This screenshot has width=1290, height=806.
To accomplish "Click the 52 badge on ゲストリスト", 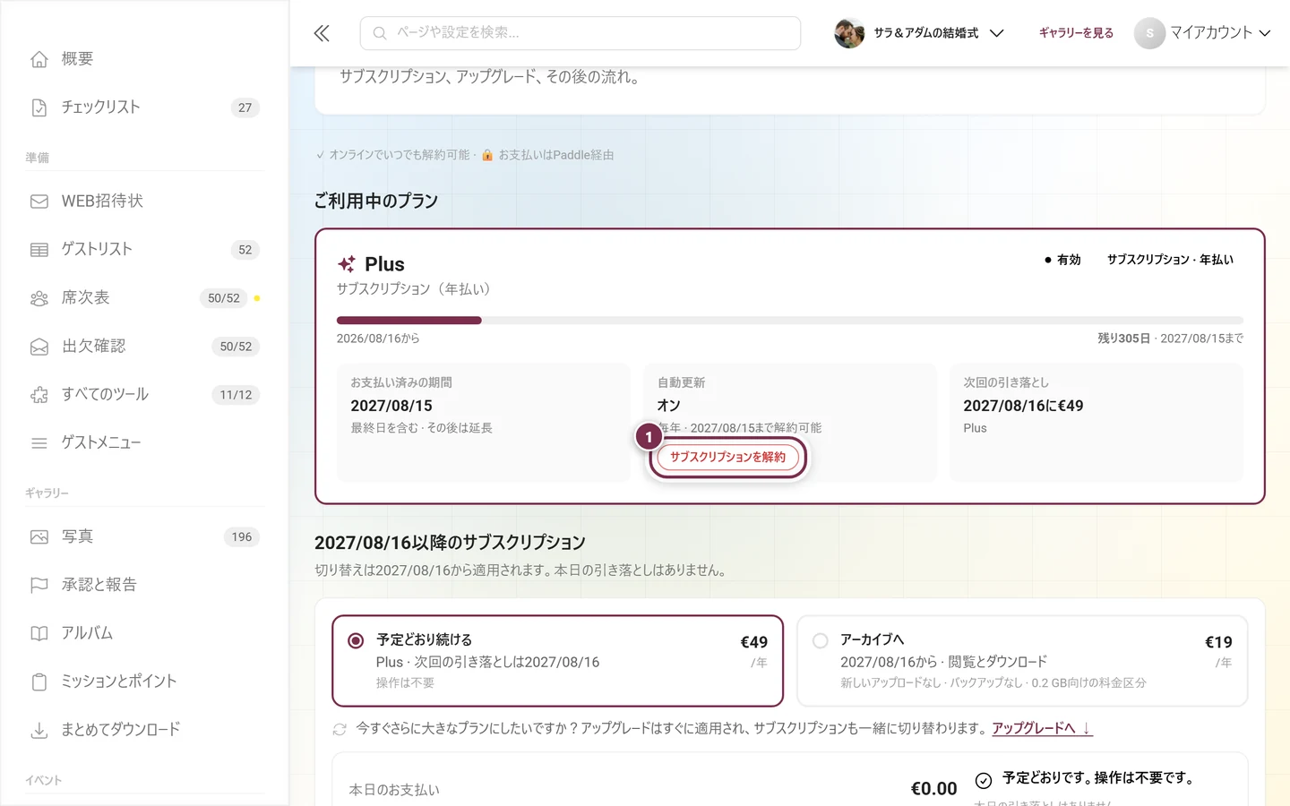I will point(245,250).
